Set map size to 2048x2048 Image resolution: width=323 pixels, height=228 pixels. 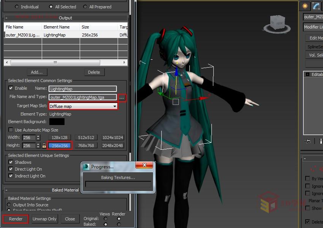coord(112,146)
